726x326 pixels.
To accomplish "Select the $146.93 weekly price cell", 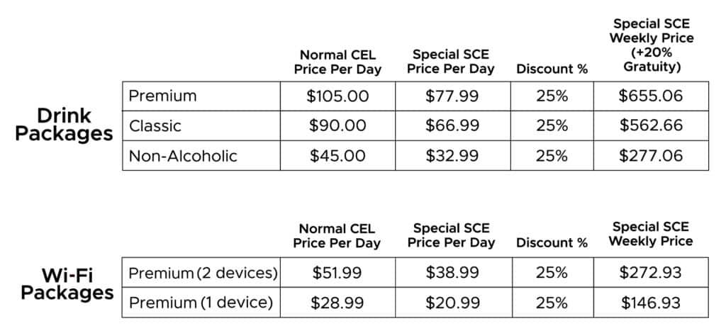I will coord(651,303).
